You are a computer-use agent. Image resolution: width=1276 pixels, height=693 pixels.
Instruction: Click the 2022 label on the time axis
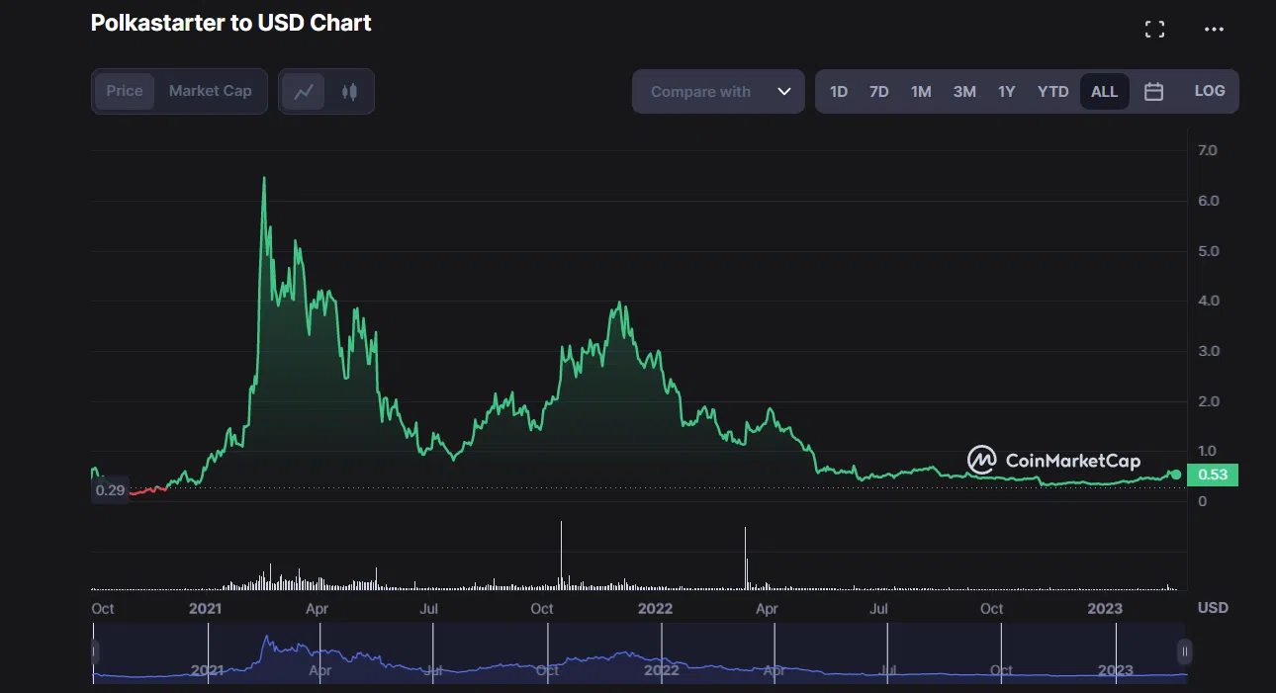[655, 608]
